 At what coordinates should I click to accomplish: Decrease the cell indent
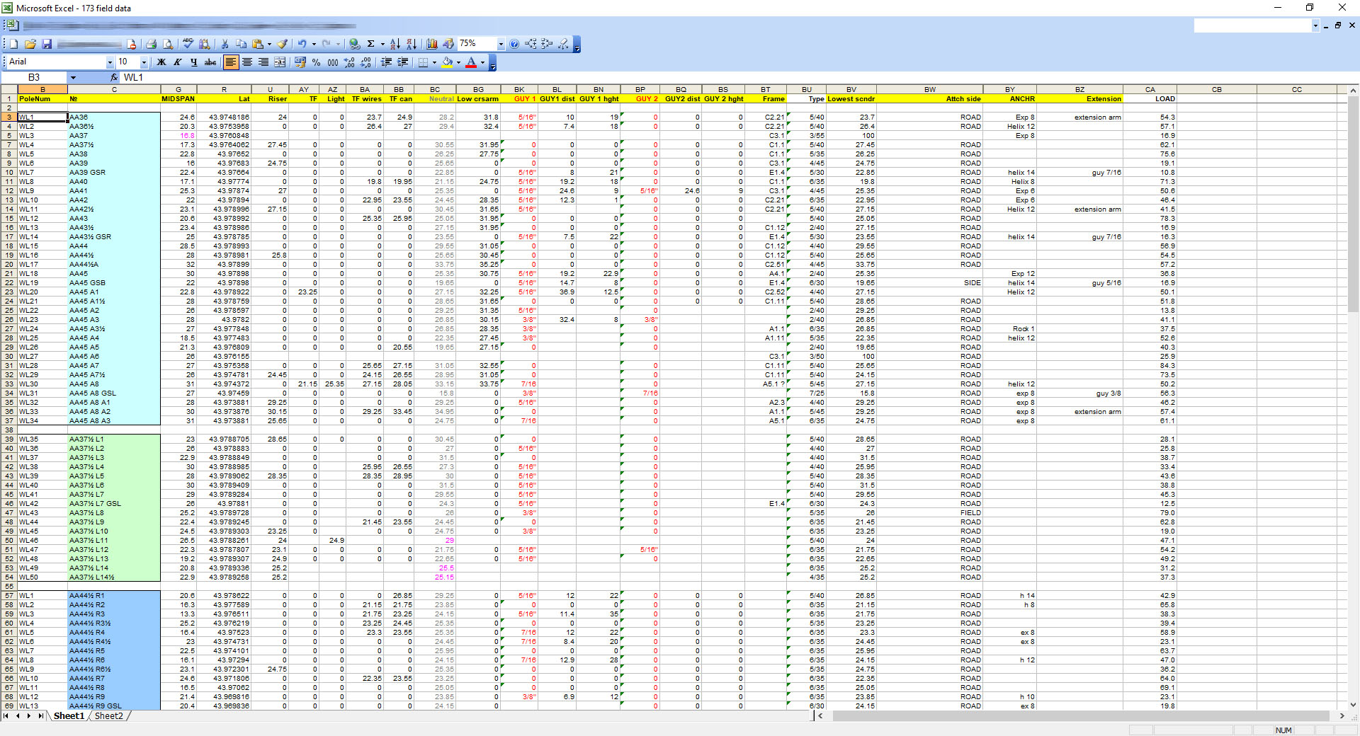pyautogui.click(x=386, y=62)
